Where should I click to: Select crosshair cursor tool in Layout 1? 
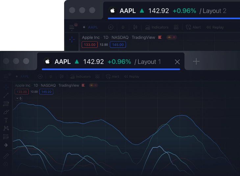click(x=6, y=87)
